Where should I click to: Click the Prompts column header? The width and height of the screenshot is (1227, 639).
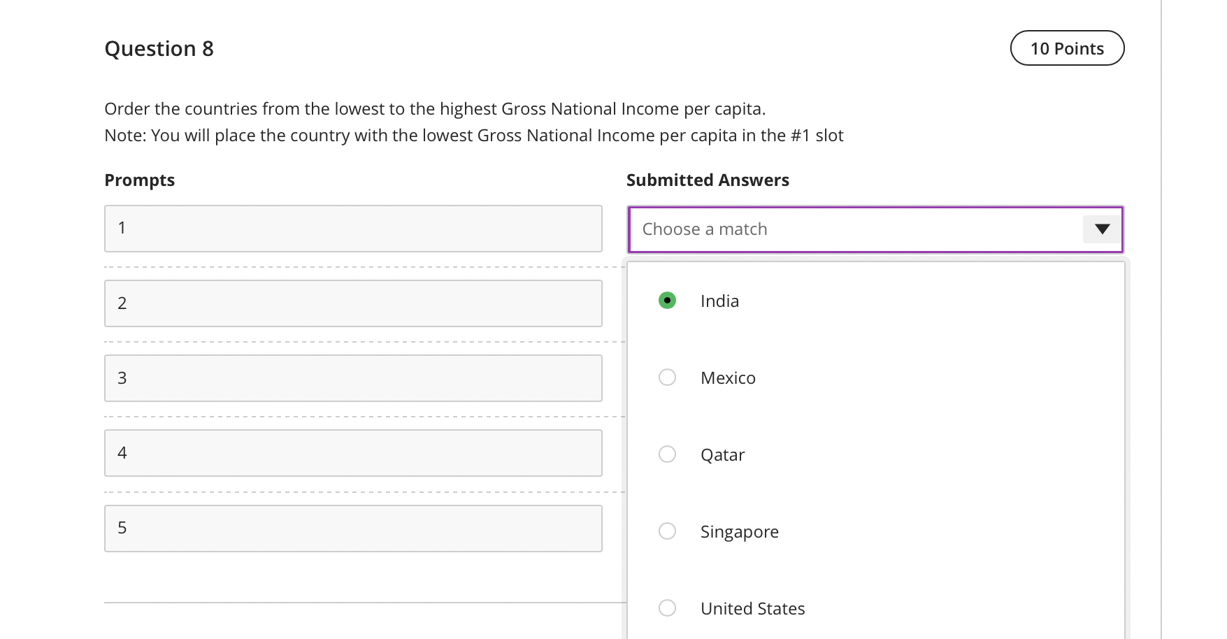139,180
